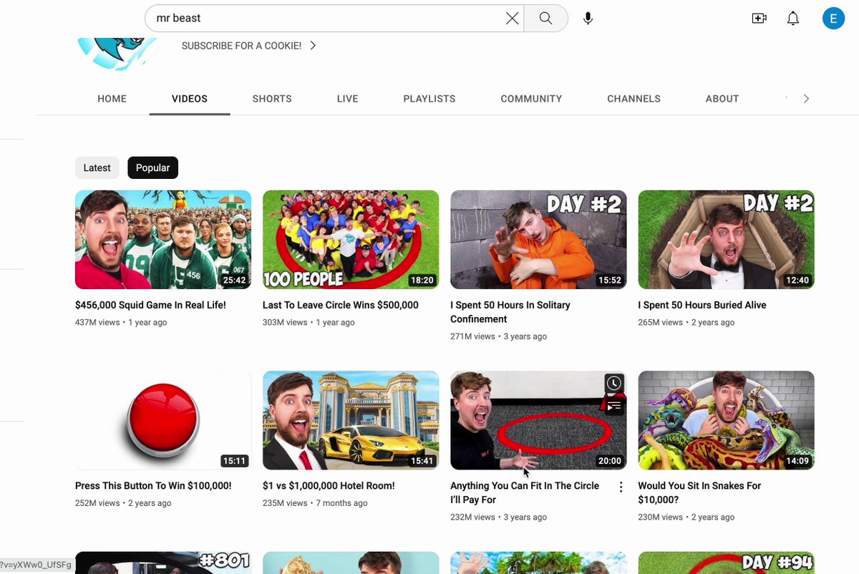
Task: Click the 20:00 duration badge
Action: pyautogui.click(x=609, y=461)
